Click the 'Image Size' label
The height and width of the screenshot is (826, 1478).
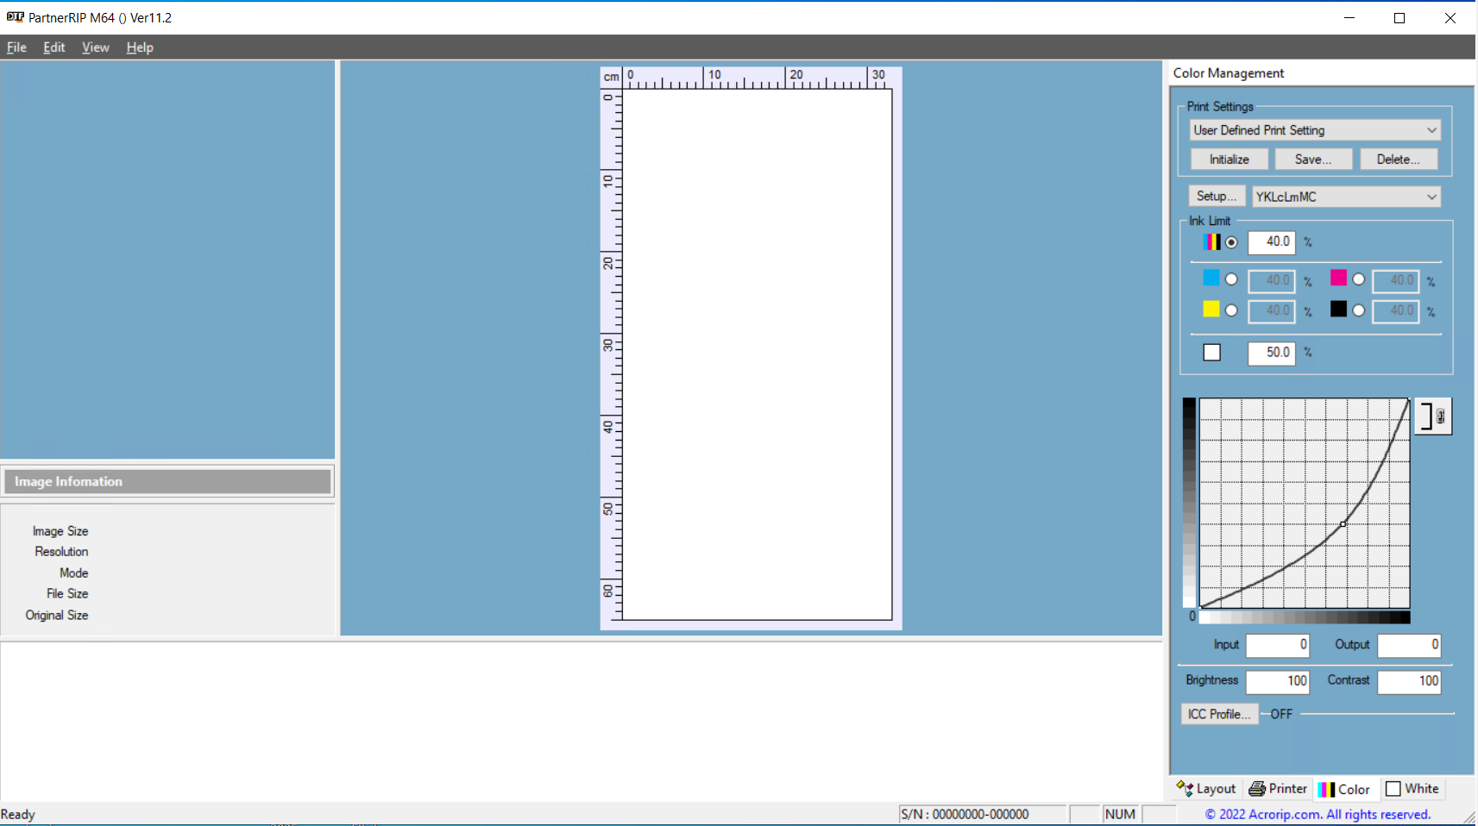pos(60,531)
